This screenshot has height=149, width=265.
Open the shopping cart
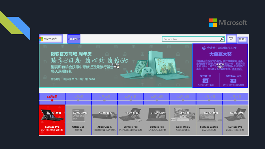231,39
